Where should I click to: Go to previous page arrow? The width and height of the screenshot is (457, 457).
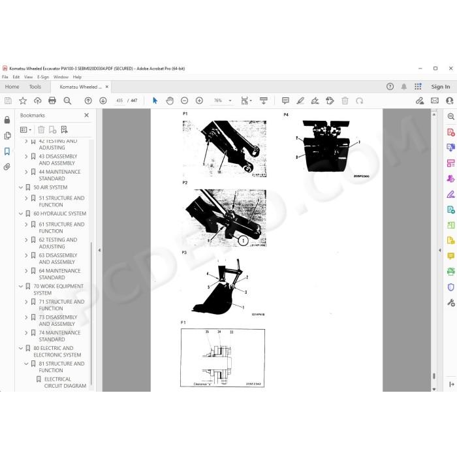pos(88,101)
